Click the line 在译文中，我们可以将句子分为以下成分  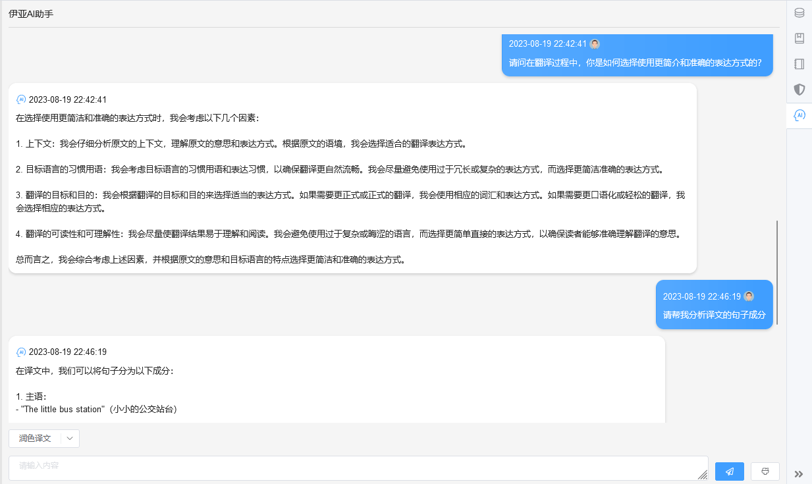coord(95,371)
